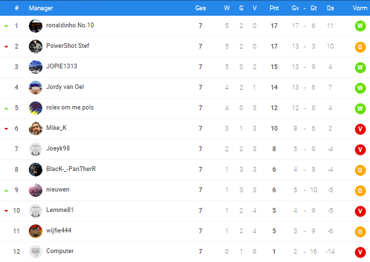This screenshot has height=262, width=370.
Task: Open the rolex om me pols manager link
Action: point(70,107)
